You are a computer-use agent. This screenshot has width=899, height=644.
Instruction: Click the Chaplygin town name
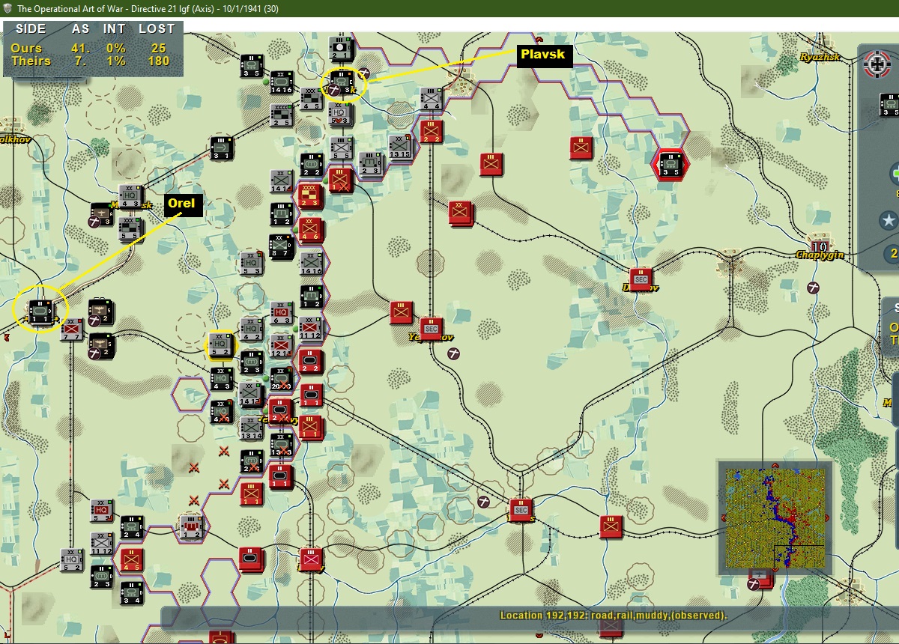tap(820, 255)
